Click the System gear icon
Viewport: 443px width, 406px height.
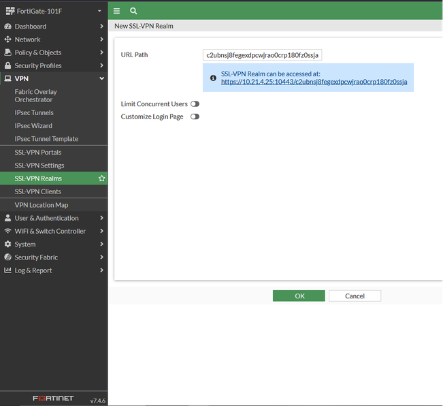click(8, 244)
